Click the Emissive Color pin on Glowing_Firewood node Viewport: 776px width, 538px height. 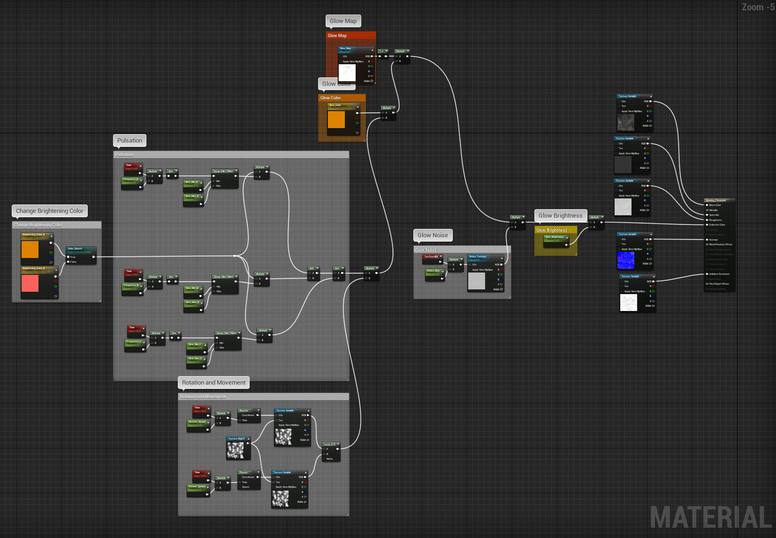(707, 225)
